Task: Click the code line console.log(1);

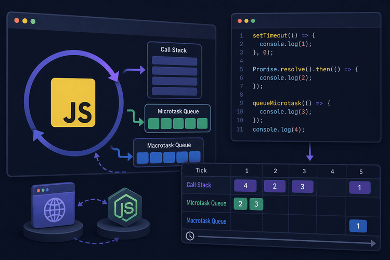Action: coord(285,44)
